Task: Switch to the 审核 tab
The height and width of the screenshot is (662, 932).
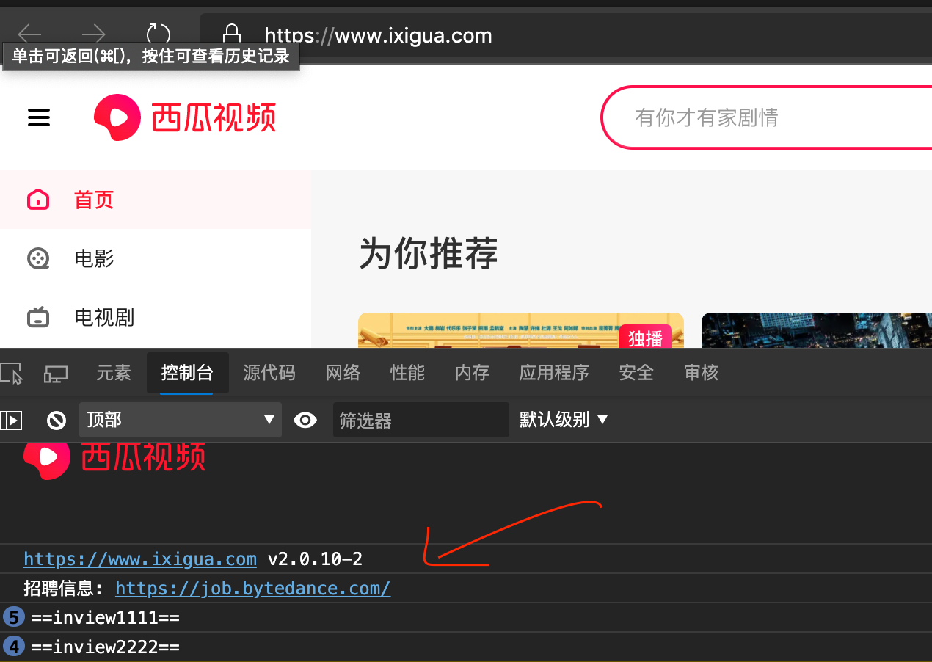Action: 701,373
